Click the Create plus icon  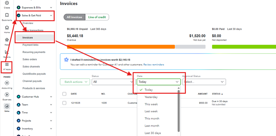coord(7,3)
